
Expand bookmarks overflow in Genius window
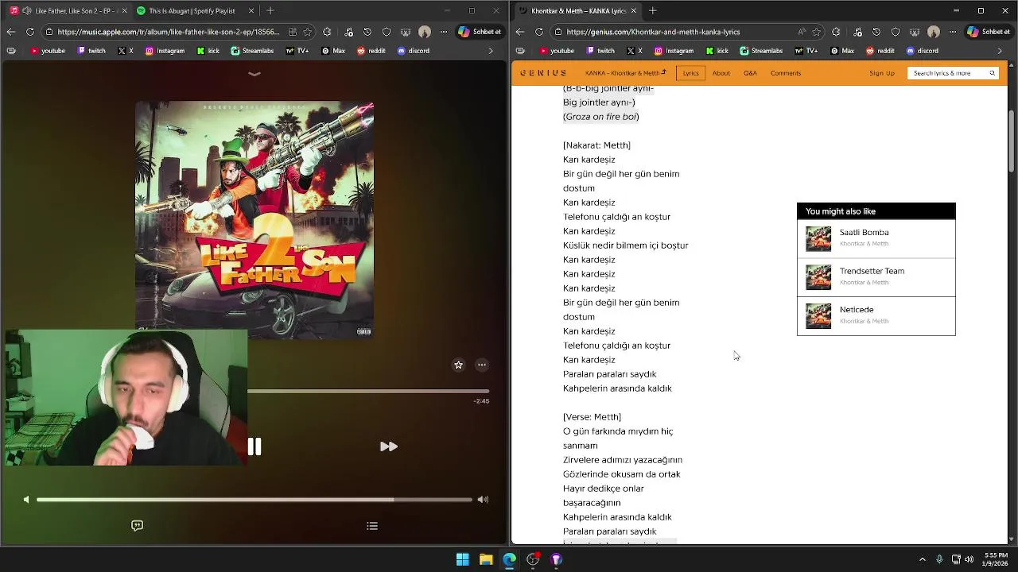(x=1000, y=51)
